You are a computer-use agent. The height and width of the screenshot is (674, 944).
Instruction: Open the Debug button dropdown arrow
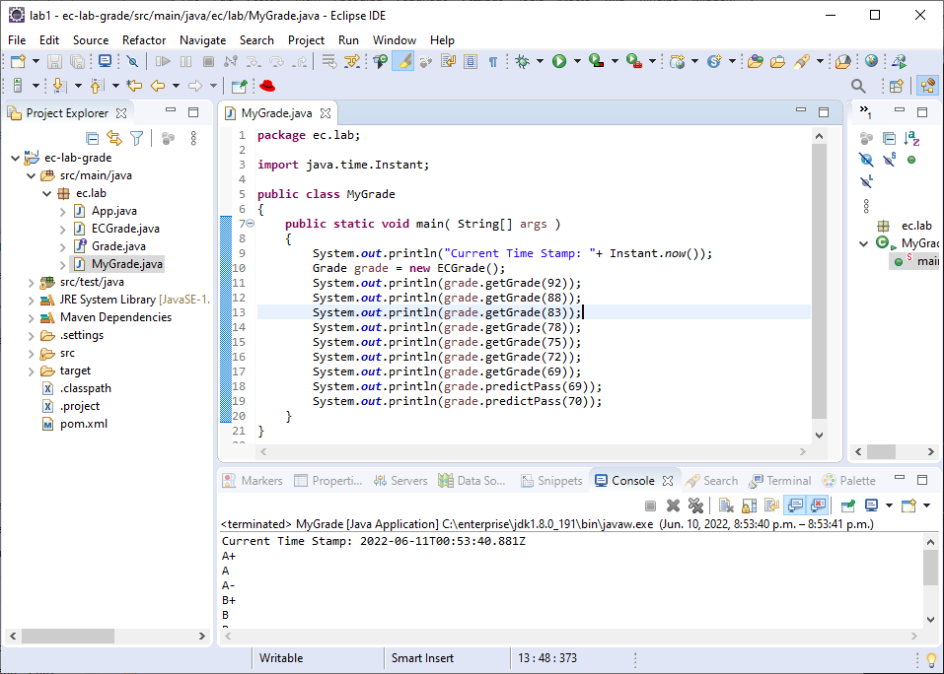click(540, 61)
